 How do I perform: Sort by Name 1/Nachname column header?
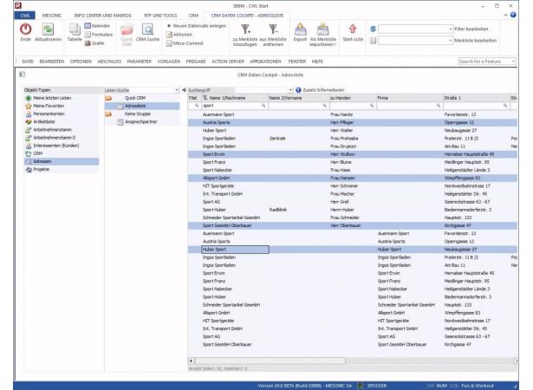tap(235, 98)
